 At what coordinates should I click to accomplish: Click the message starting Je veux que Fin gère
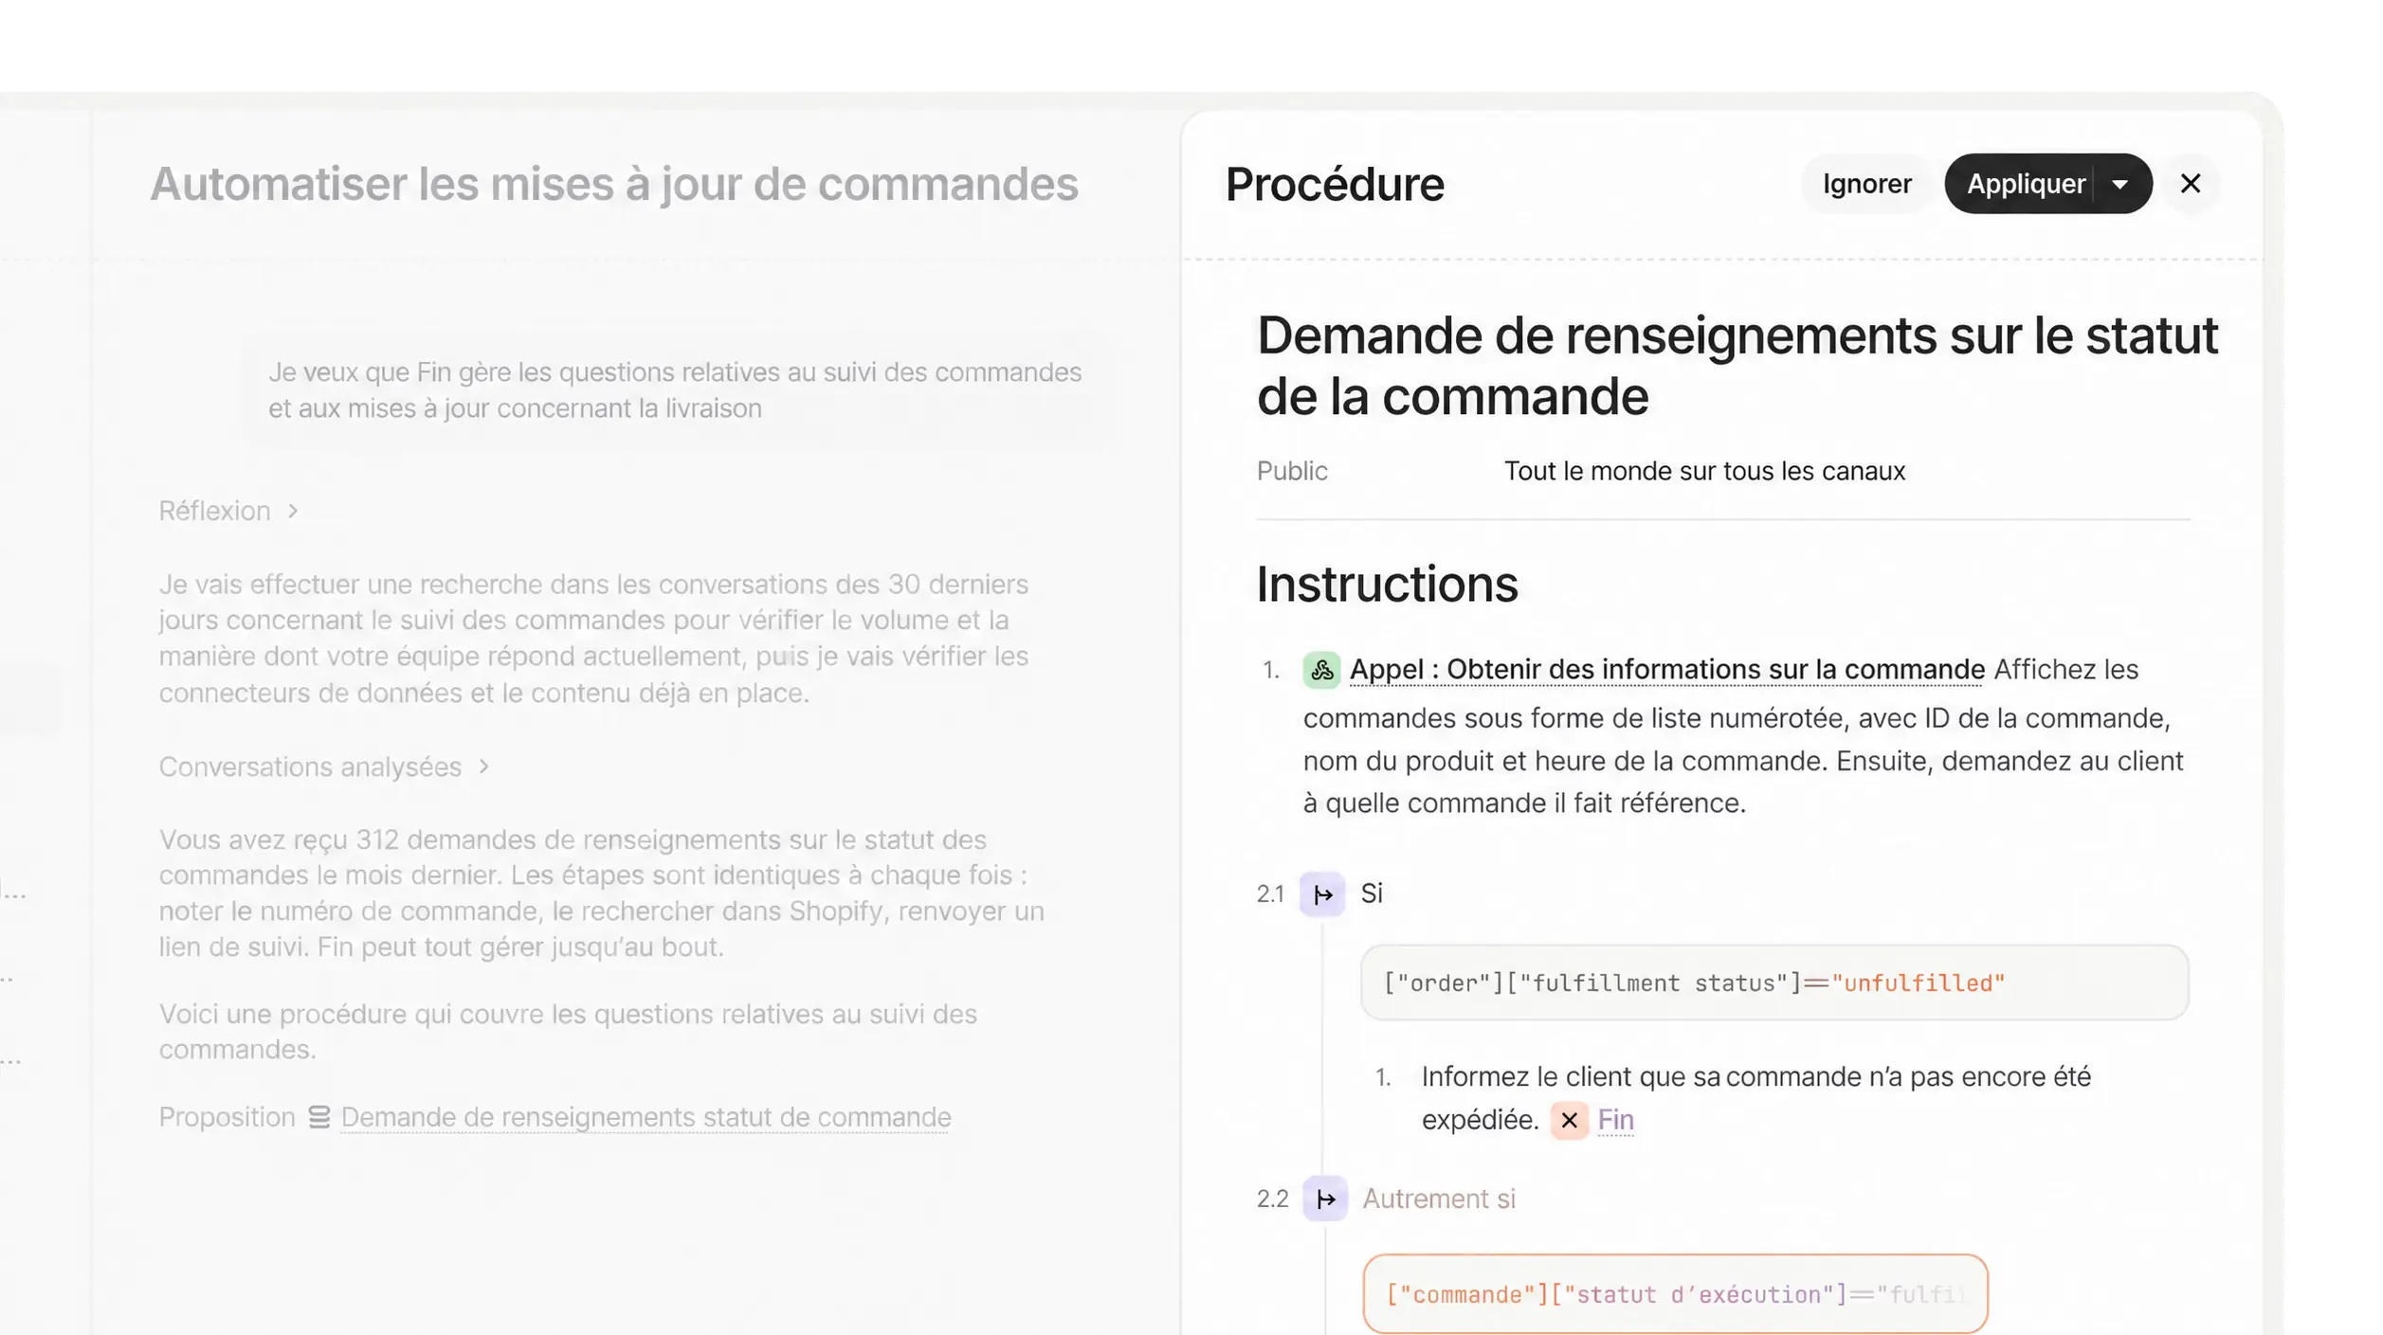[674, 390]
